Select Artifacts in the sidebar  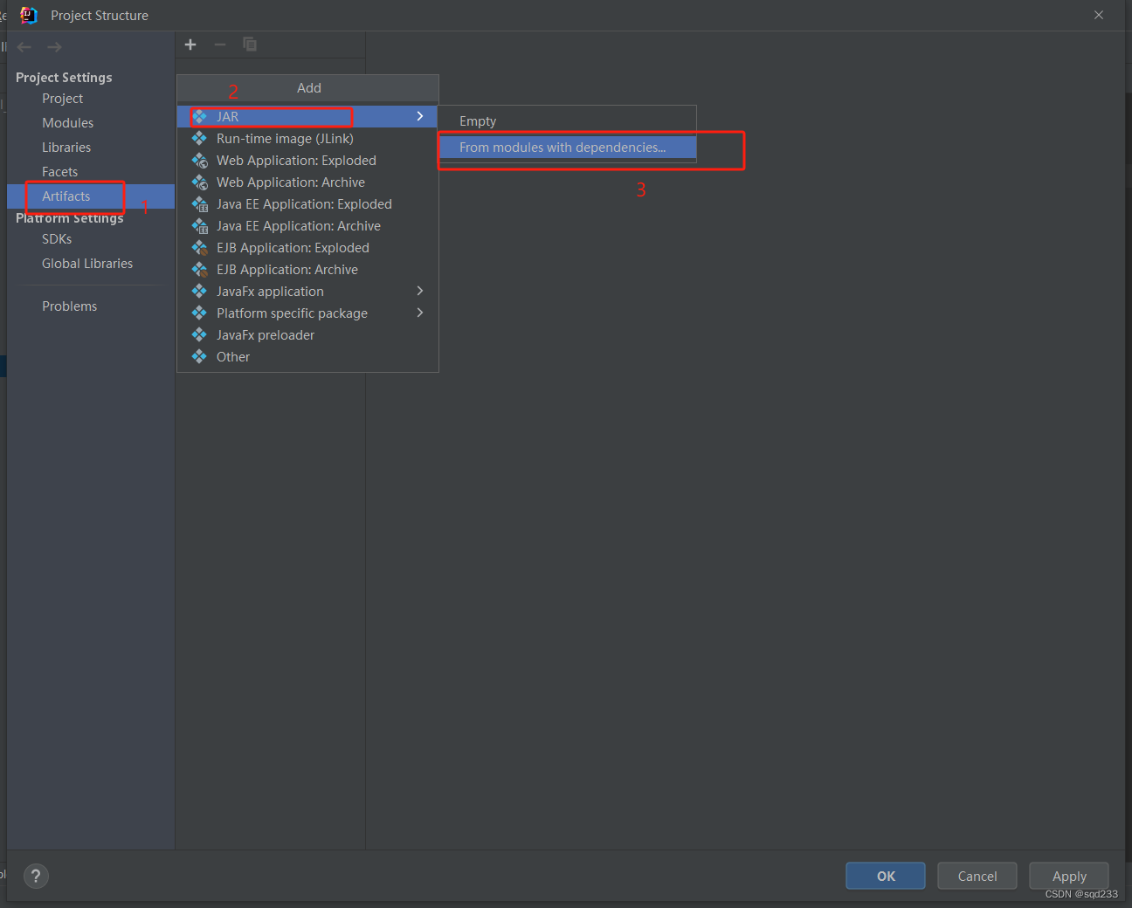tap(91, 196)
